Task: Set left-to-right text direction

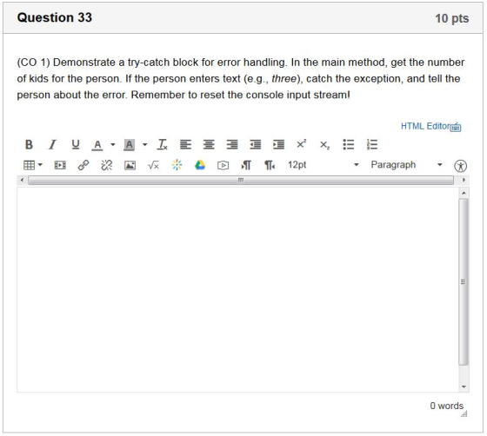Action: [246, 165]
